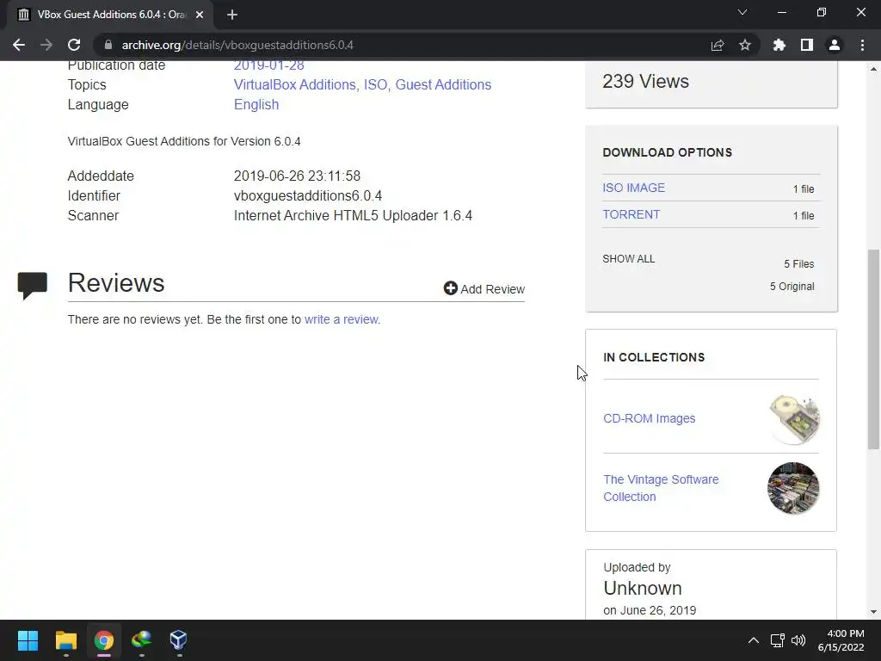Click the Chrome taskbar icon

click(104, 640)
